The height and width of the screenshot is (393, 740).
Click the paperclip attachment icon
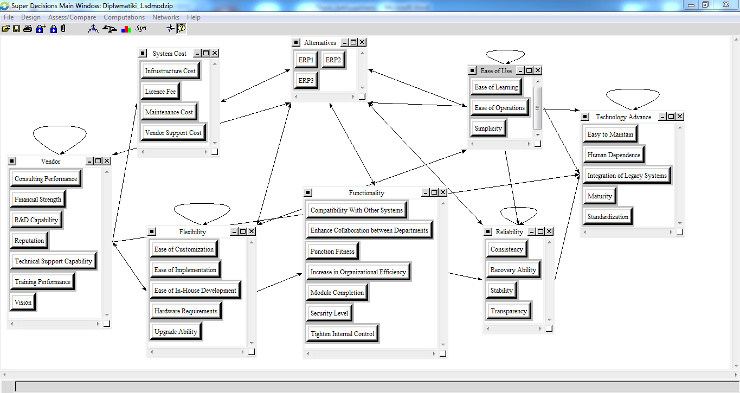click(x=63, y=29)
